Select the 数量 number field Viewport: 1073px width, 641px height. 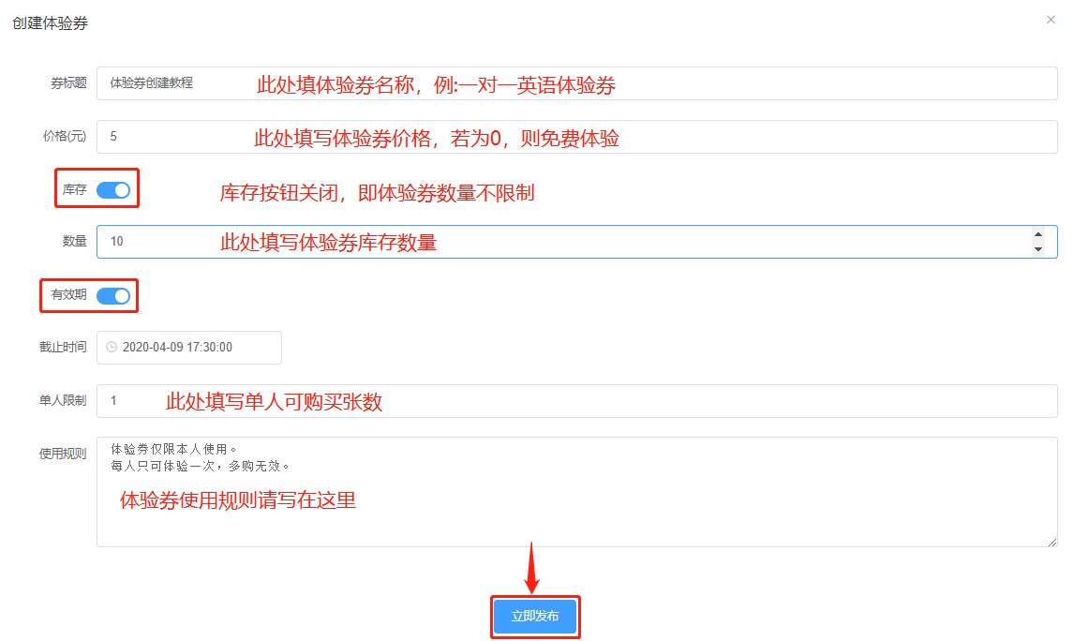(562, 241)
